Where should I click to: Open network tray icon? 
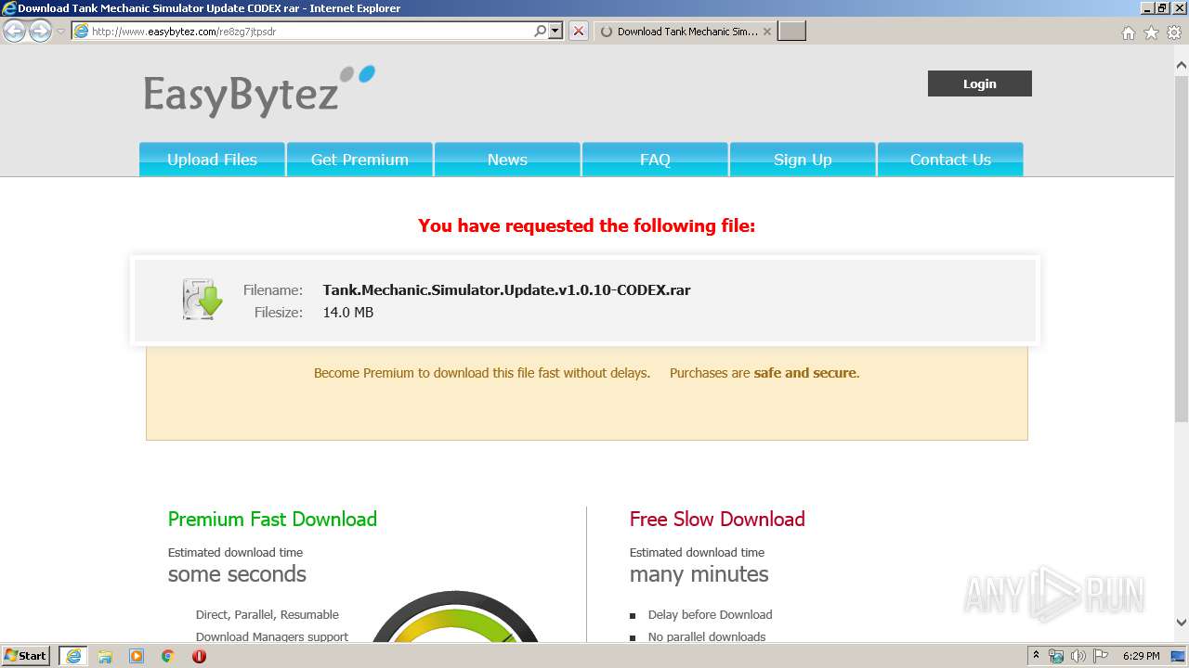tap(1056, 656)
